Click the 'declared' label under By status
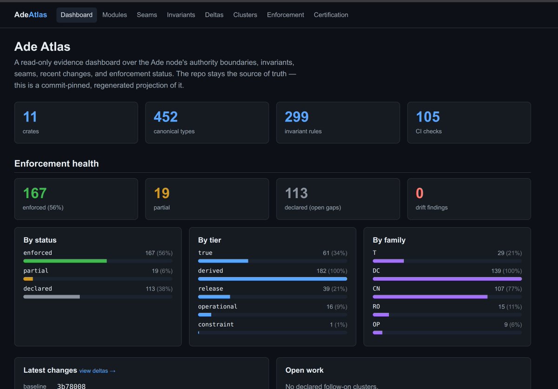This screenshot has height=389, width=558. pos(38,289)
